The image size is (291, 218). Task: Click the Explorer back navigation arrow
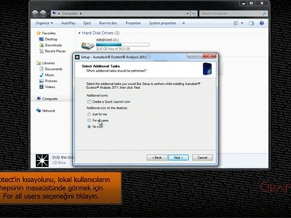click(35, 13)
